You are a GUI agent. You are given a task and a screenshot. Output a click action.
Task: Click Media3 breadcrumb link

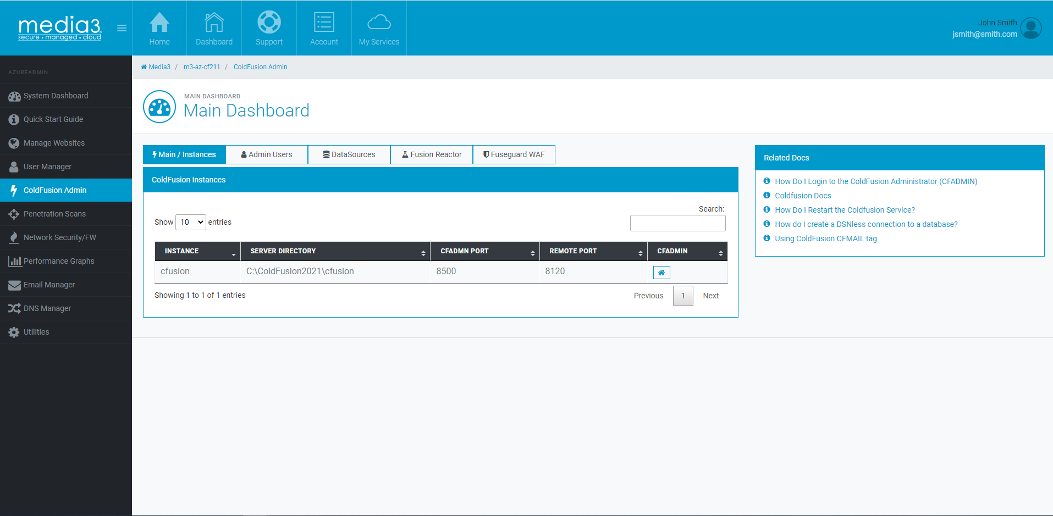pyautogui.click(x=156, y=67)
